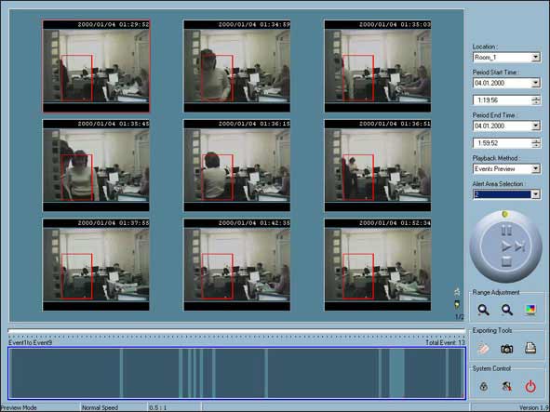The image size is (550, 412).
Task: Click the Period End time field 1:59:52
Action: [x=502, y=143]
